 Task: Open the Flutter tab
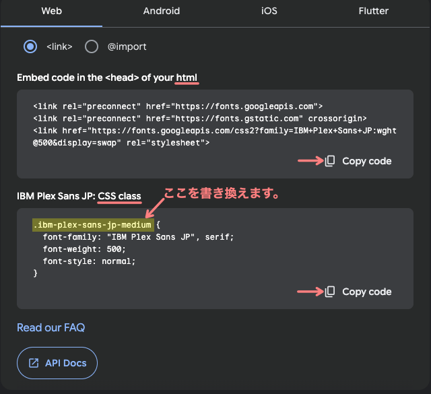[373, 11]
